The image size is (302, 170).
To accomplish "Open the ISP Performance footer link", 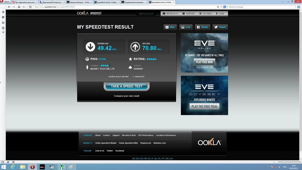I will tap(146, 135).
